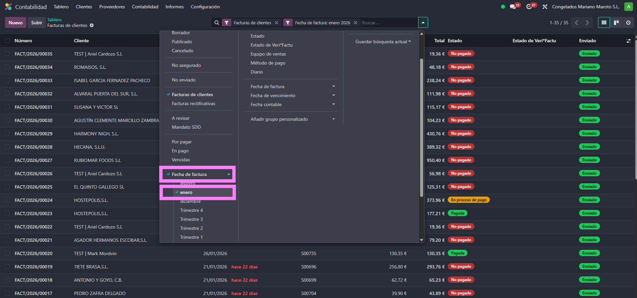Screen dimensions: 637x298
Task: Click the Tablero breadcrumb link
Action: click(54, 20)
